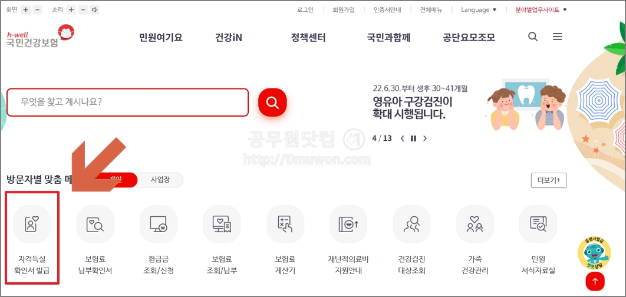626x297 pixels.
Task: Open the 보험료 납부확인서 icon
Action: pyautogui.click(x=95, y=224)
